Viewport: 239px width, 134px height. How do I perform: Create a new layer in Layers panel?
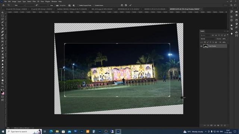[221, 125]
